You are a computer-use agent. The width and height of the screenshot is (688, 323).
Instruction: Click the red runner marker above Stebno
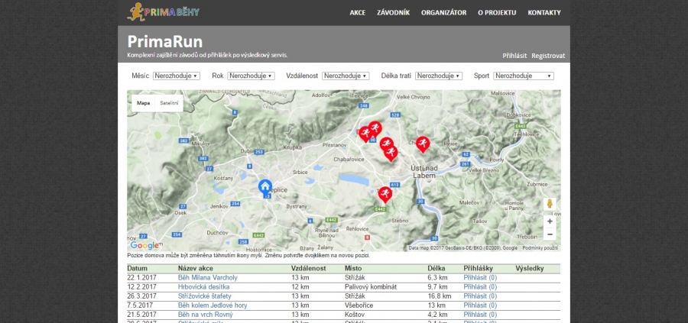point(385,194)
